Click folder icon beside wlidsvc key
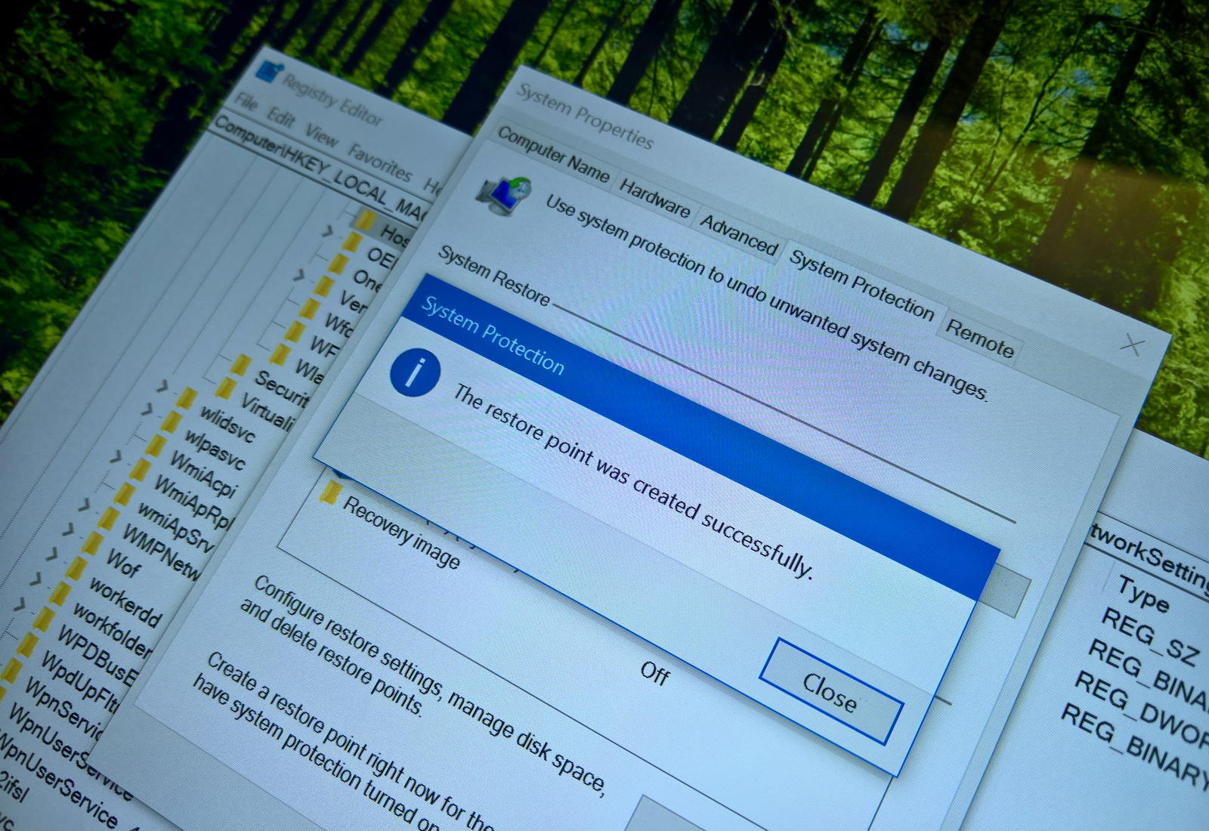The image size is (1209, 831). pyautogui.click(x=186, y=399)
